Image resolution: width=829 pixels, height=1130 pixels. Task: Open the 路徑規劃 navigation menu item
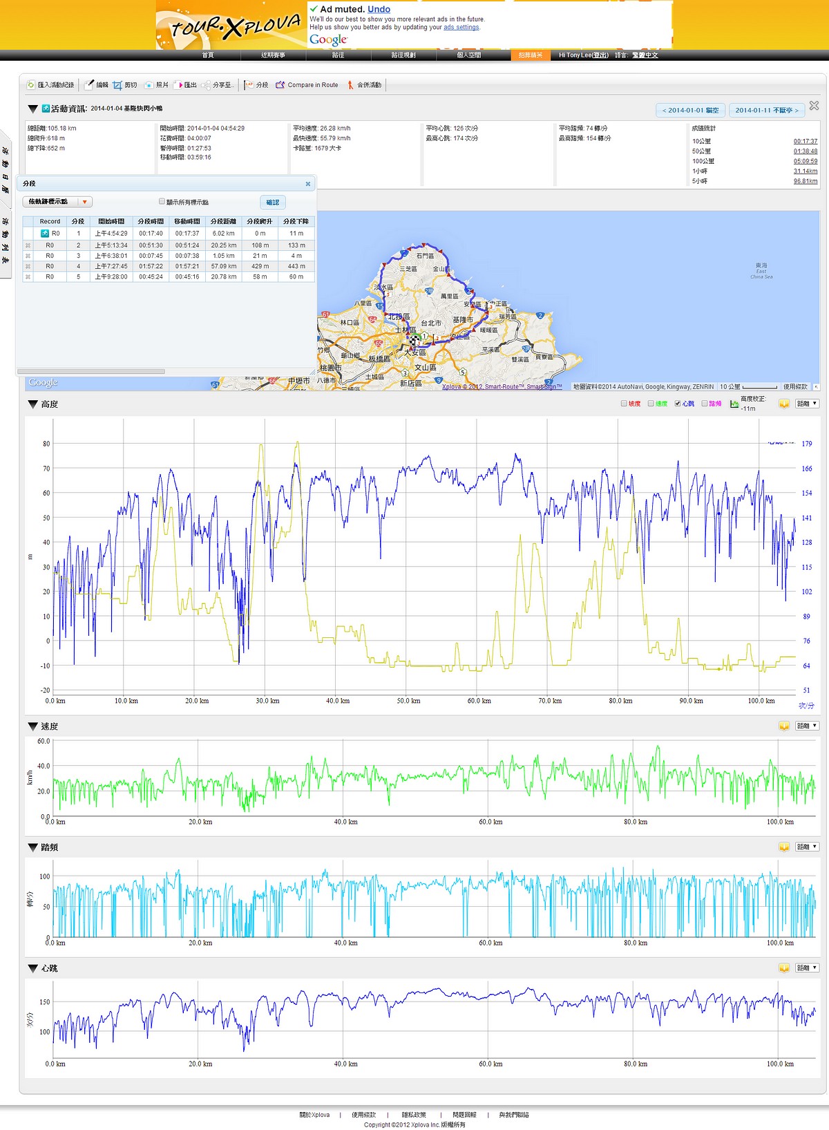tap(403, 55)
